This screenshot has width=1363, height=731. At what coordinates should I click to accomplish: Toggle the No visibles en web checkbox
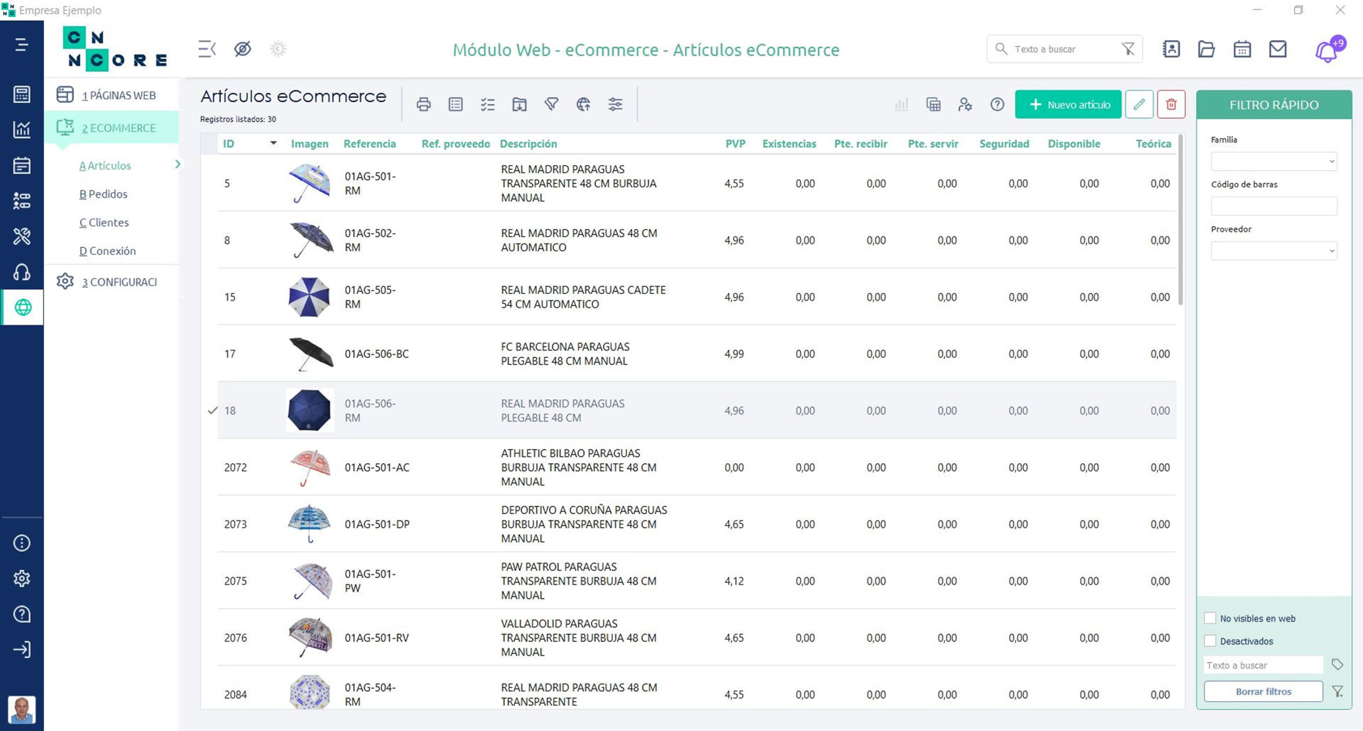click(x=1210, y=618)
